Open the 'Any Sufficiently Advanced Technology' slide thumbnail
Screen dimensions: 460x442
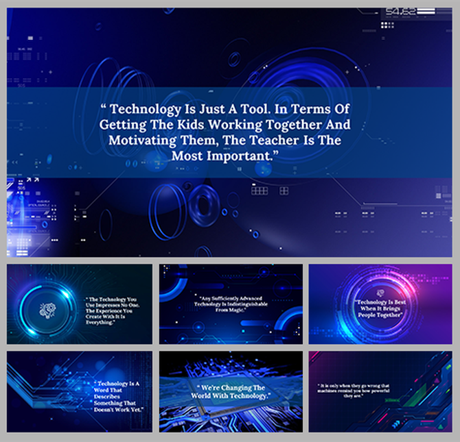coord(231,304)
